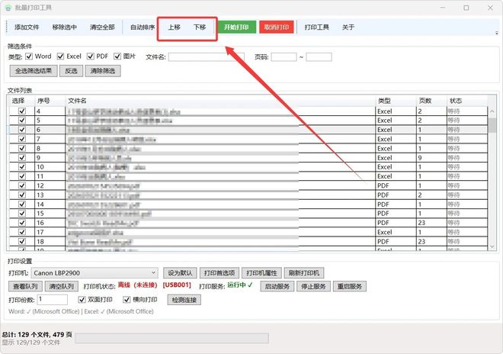The width and height of the screenshot is (503, 354).
Task: Focus the 打印份数 copies field
Action: (x=53, y=300)
